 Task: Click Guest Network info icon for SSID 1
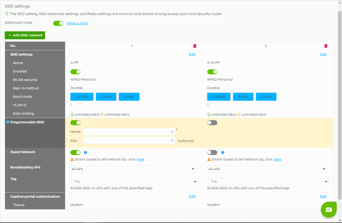(x=86, y=153)
